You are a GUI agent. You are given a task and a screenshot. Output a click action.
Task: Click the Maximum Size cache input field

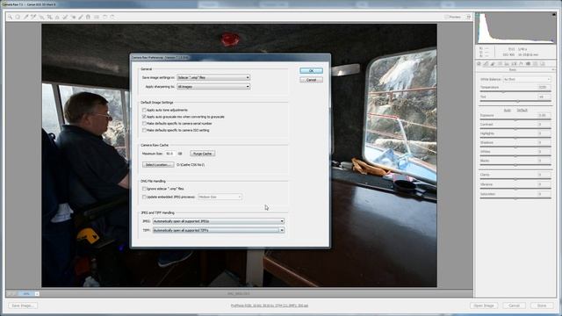[x=170, y=154]
